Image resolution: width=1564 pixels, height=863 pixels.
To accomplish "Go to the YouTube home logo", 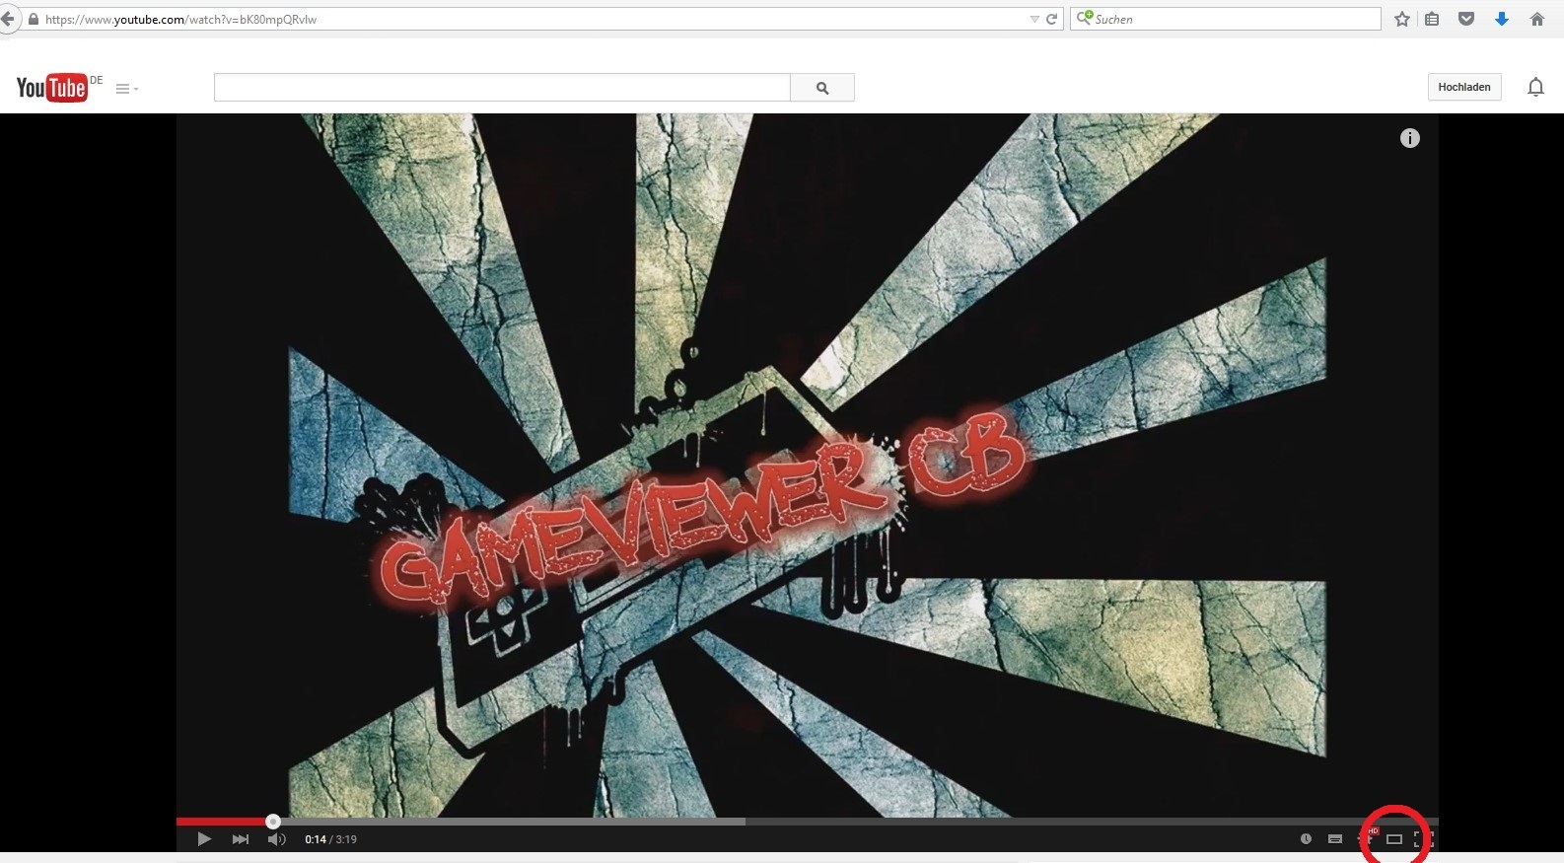I will click(52, 88).
